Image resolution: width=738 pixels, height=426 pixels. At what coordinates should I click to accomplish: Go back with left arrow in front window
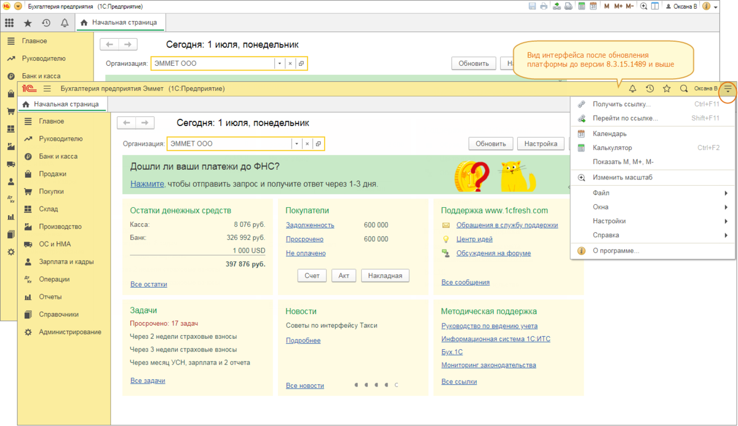click(x=127, y=122)
